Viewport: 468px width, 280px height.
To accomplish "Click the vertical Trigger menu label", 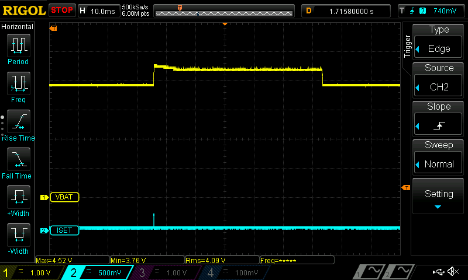I will [407, 46].
